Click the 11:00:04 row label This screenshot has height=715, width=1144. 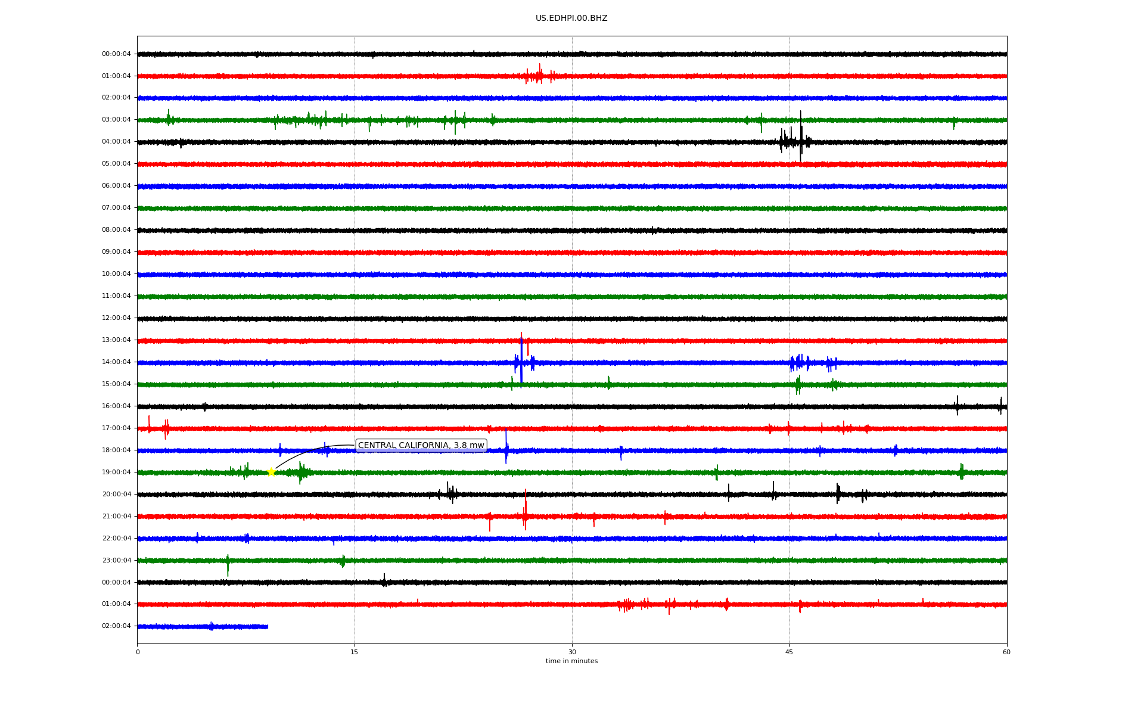pyautogui.click(x=116, y=296)
